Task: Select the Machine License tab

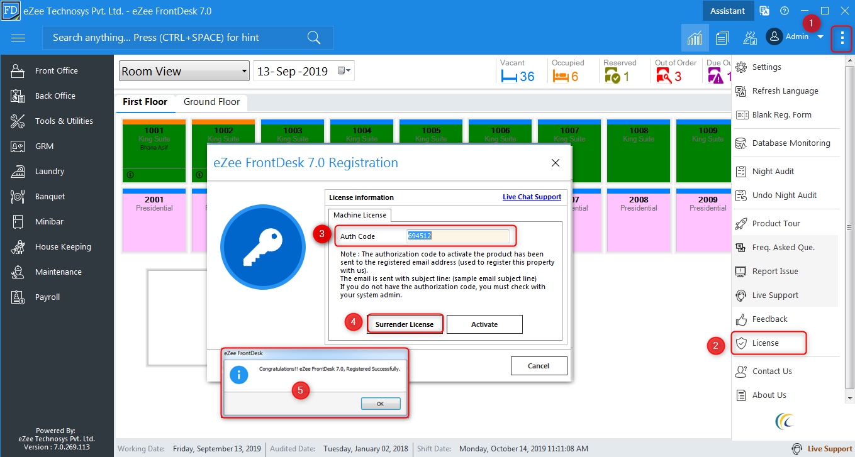Action: click(x=360, y=216)
